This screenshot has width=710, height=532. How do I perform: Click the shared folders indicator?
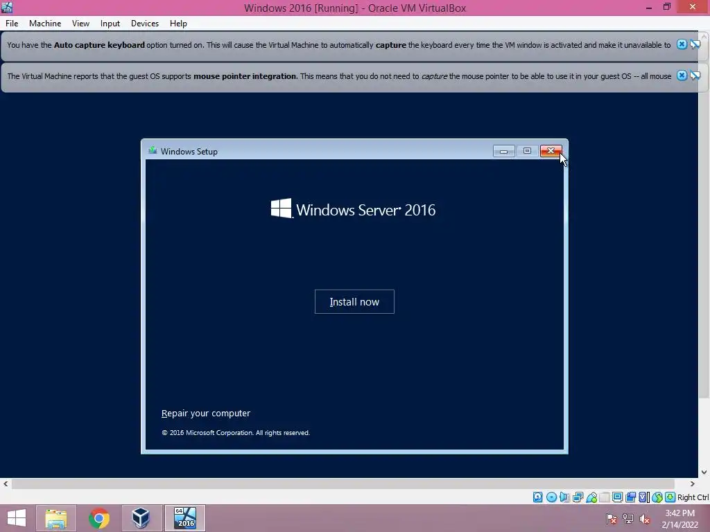pos(605,497)
